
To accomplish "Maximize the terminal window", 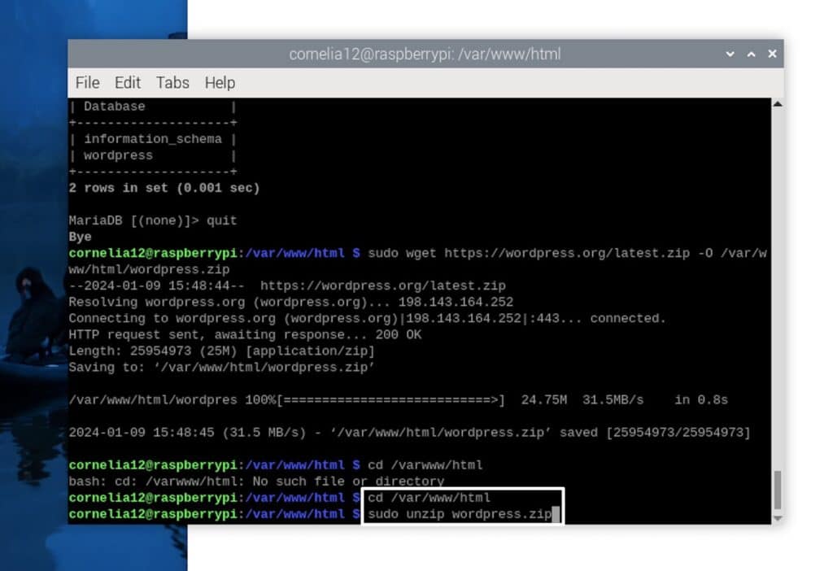I will tap(751, 54).
